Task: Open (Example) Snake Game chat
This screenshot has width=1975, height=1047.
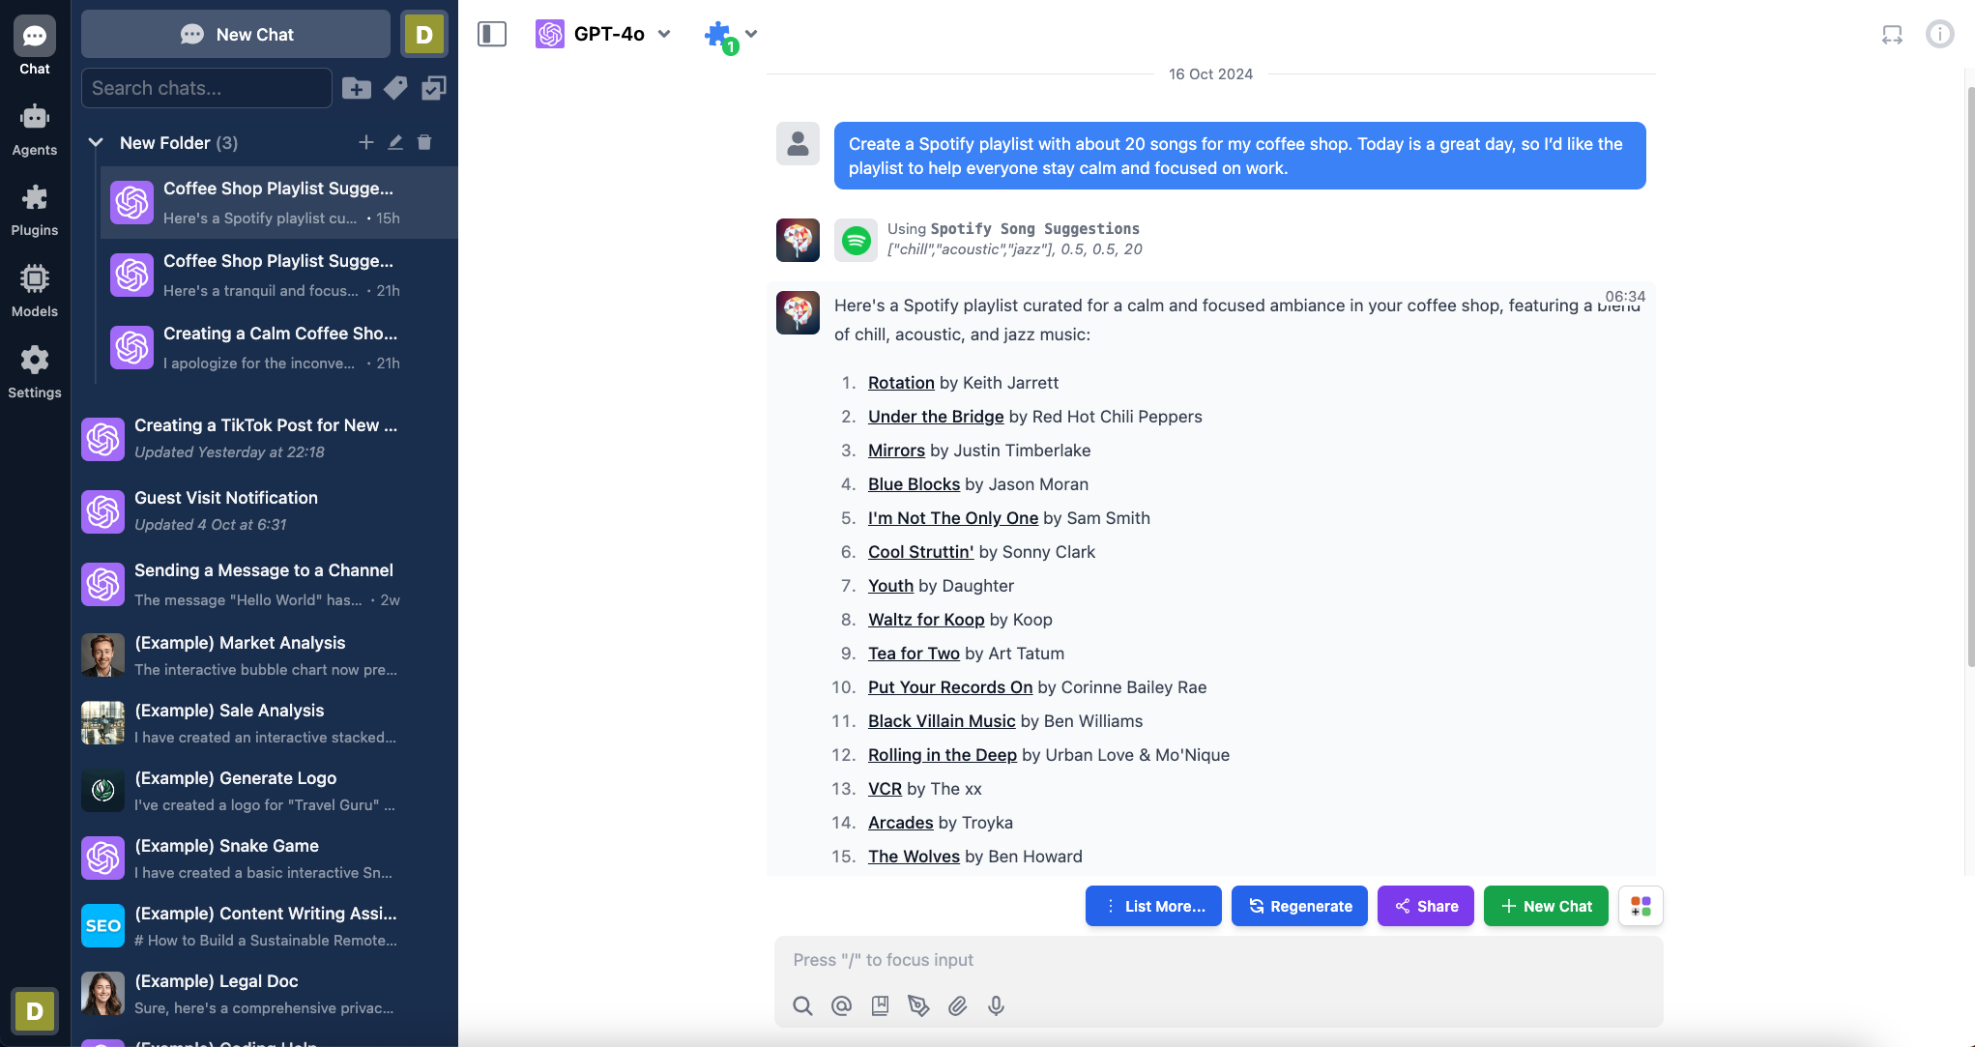Action: click(x=265, y=858)
